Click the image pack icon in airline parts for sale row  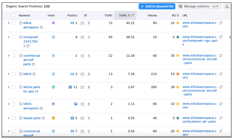point(70,87)
